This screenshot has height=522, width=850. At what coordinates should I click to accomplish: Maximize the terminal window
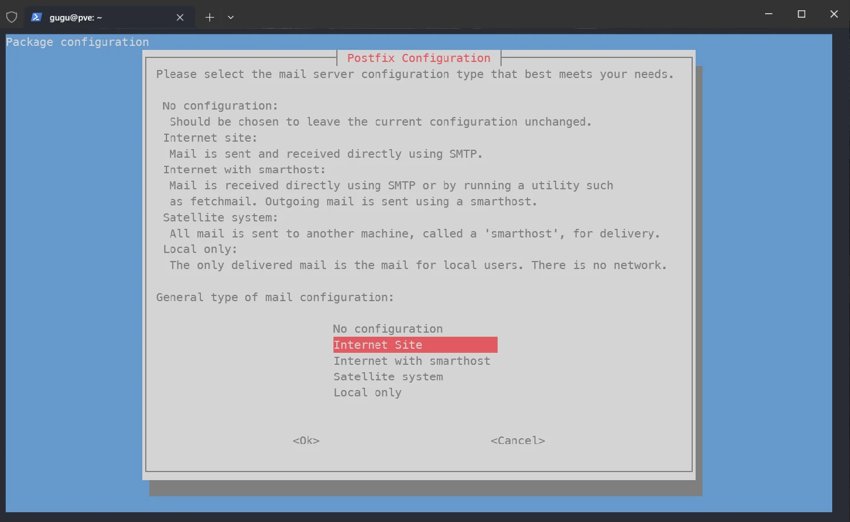801,14
